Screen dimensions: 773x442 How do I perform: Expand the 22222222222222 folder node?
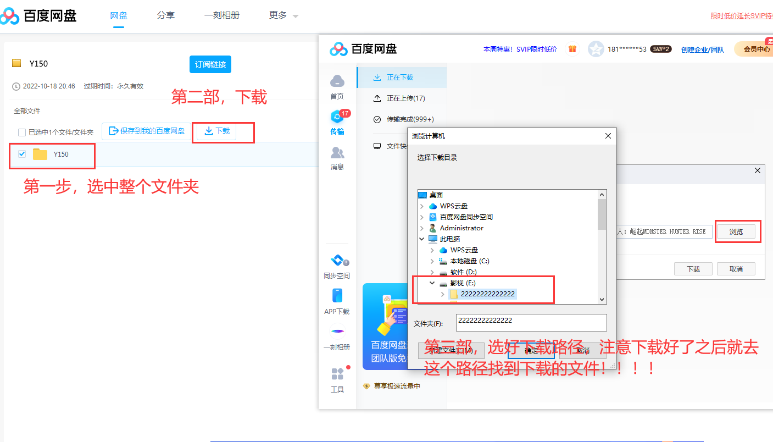443,294
